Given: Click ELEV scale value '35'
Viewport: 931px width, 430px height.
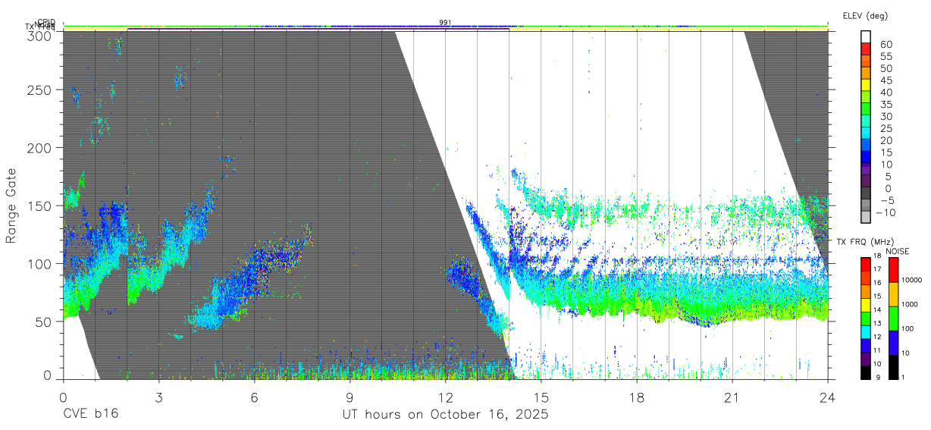Looking at the screenshot, I should tap(886, 105).
